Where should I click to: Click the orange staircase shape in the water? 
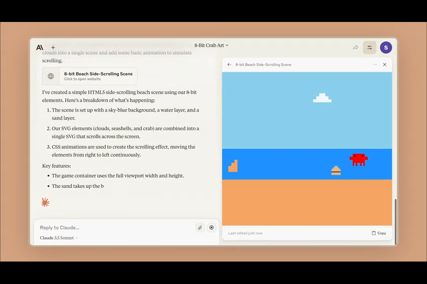coord(233,166)
